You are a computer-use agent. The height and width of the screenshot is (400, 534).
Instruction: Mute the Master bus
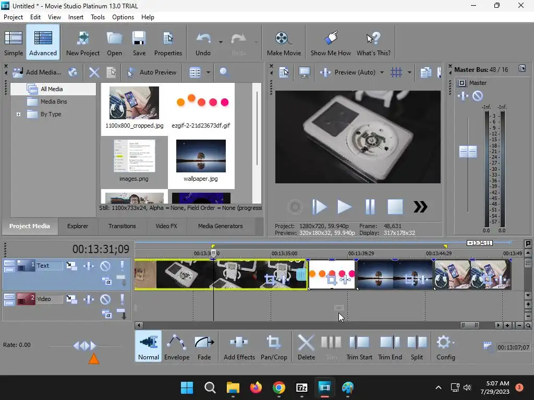tap(478, 96)
